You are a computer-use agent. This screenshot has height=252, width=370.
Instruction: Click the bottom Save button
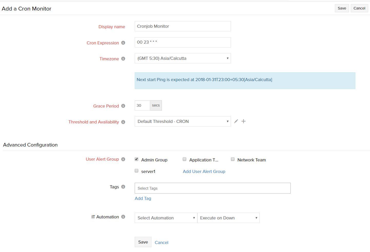point(143,242)
